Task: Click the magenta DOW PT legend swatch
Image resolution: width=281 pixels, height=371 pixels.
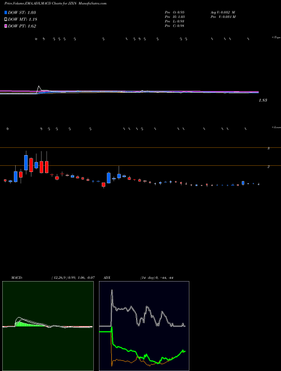Action: coord(6,26)
